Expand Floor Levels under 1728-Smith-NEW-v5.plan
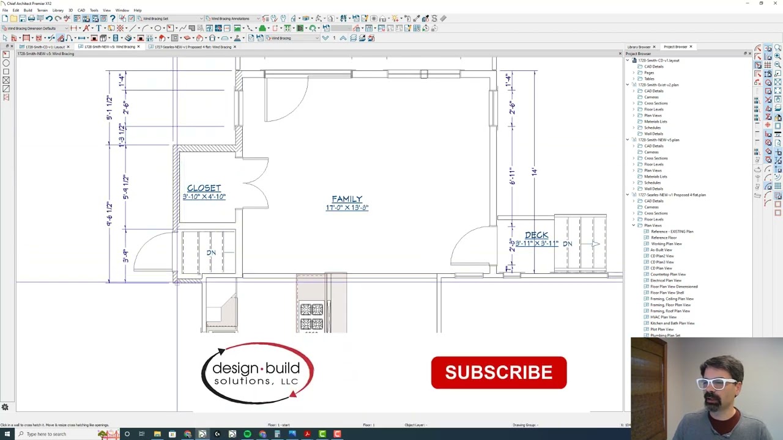Image resolution: width=783 pixels, height=440 pixels. coord(634,164)
